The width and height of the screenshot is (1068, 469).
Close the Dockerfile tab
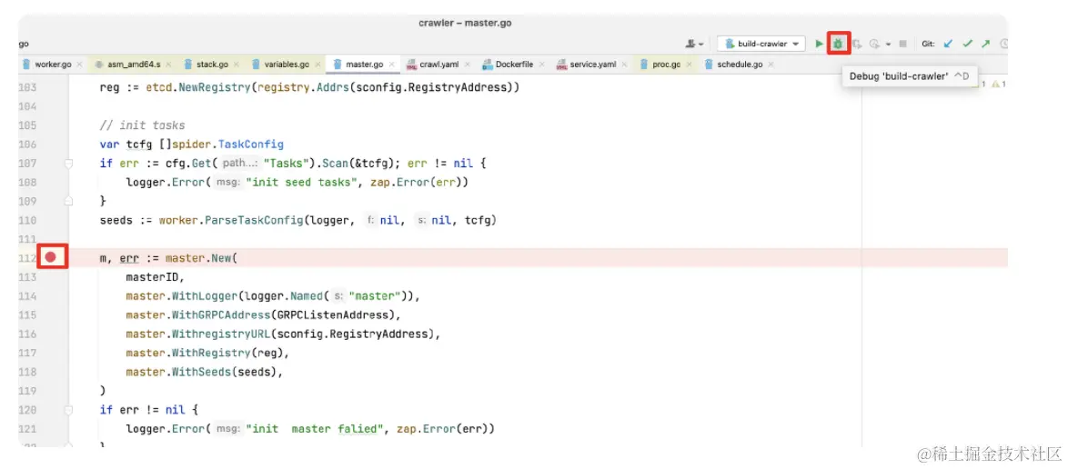[543, 65]
